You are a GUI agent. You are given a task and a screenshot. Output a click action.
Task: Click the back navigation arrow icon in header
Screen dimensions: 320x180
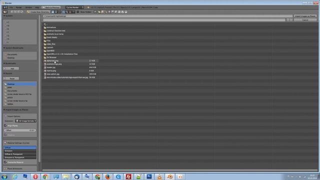(12, 12)
